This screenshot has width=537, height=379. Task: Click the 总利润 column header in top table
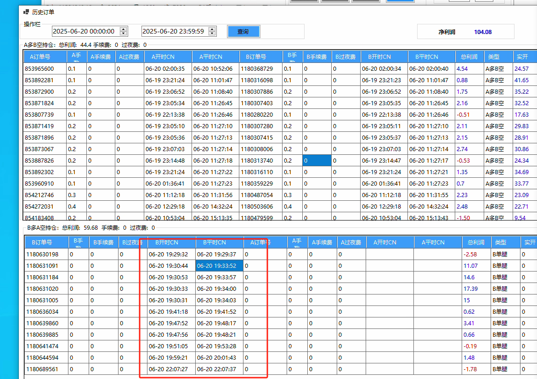[x=469, y=57]
